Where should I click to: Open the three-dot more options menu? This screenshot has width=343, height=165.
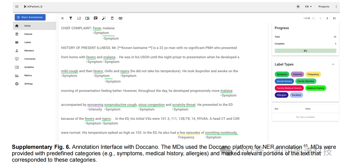tap(336, 7)
